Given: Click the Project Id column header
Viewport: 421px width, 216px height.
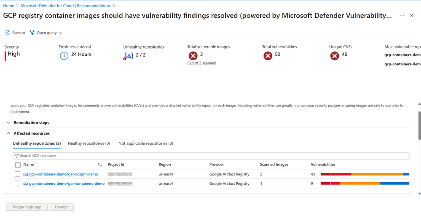Looking at the screenshot, I should click(116, 165).
